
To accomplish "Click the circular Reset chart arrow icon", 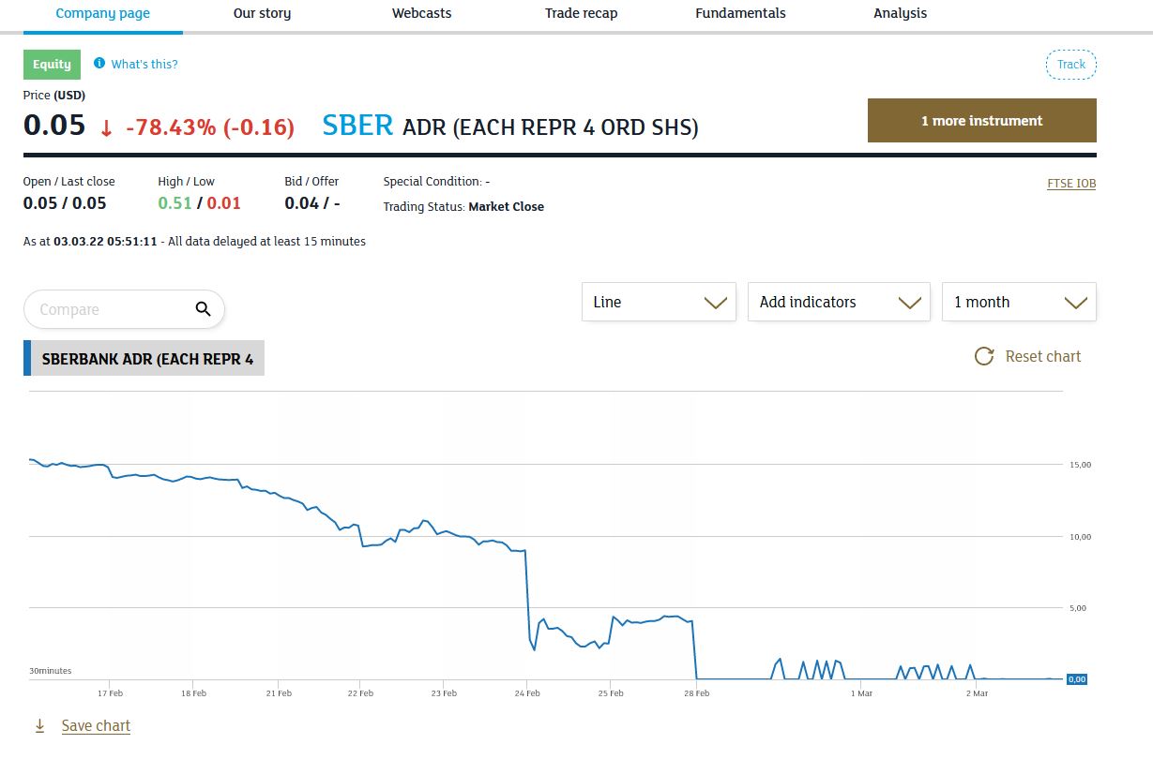I will (x=984, y=356).
